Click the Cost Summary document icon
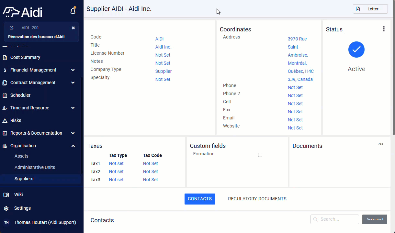Screen dimensions: 395x233 5,58
